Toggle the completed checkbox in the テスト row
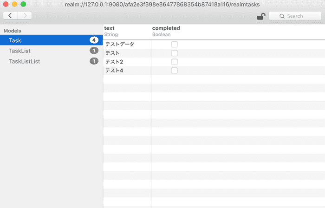 point(175,53)
